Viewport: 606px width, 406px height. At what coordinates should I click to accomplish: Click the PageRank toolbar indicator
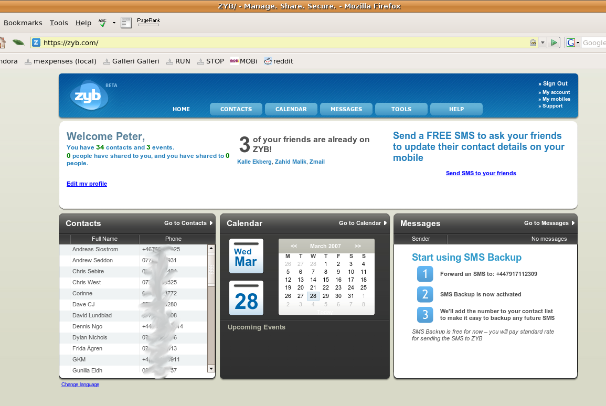pos(148,22)
